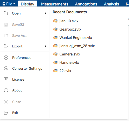Toggle the File menu dropdown

pos(9,4)
